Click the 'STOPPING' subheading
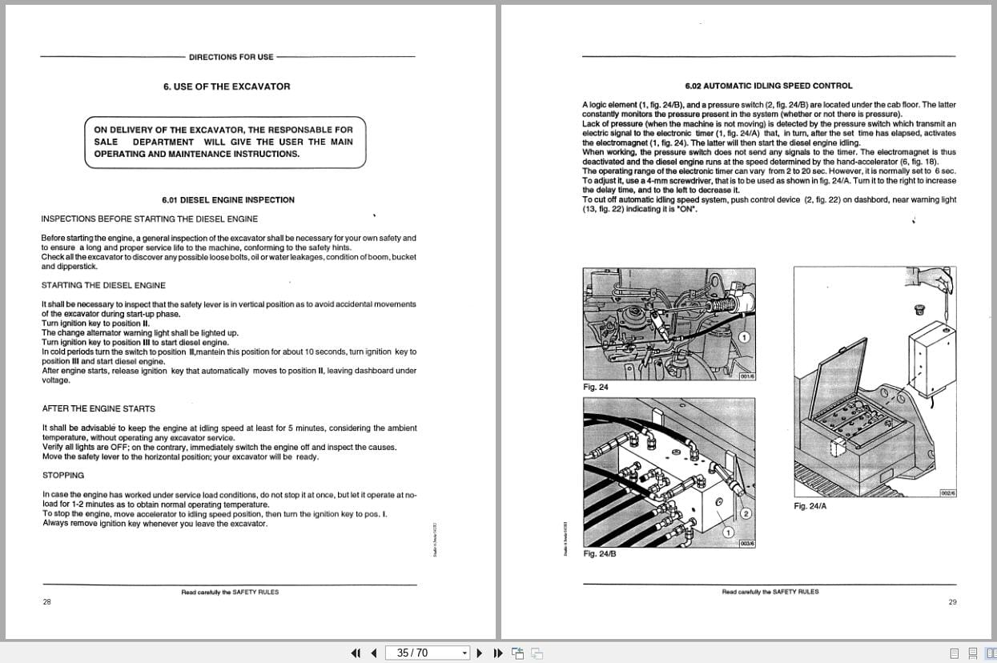The image size is (997, 663). click(63, 476)
